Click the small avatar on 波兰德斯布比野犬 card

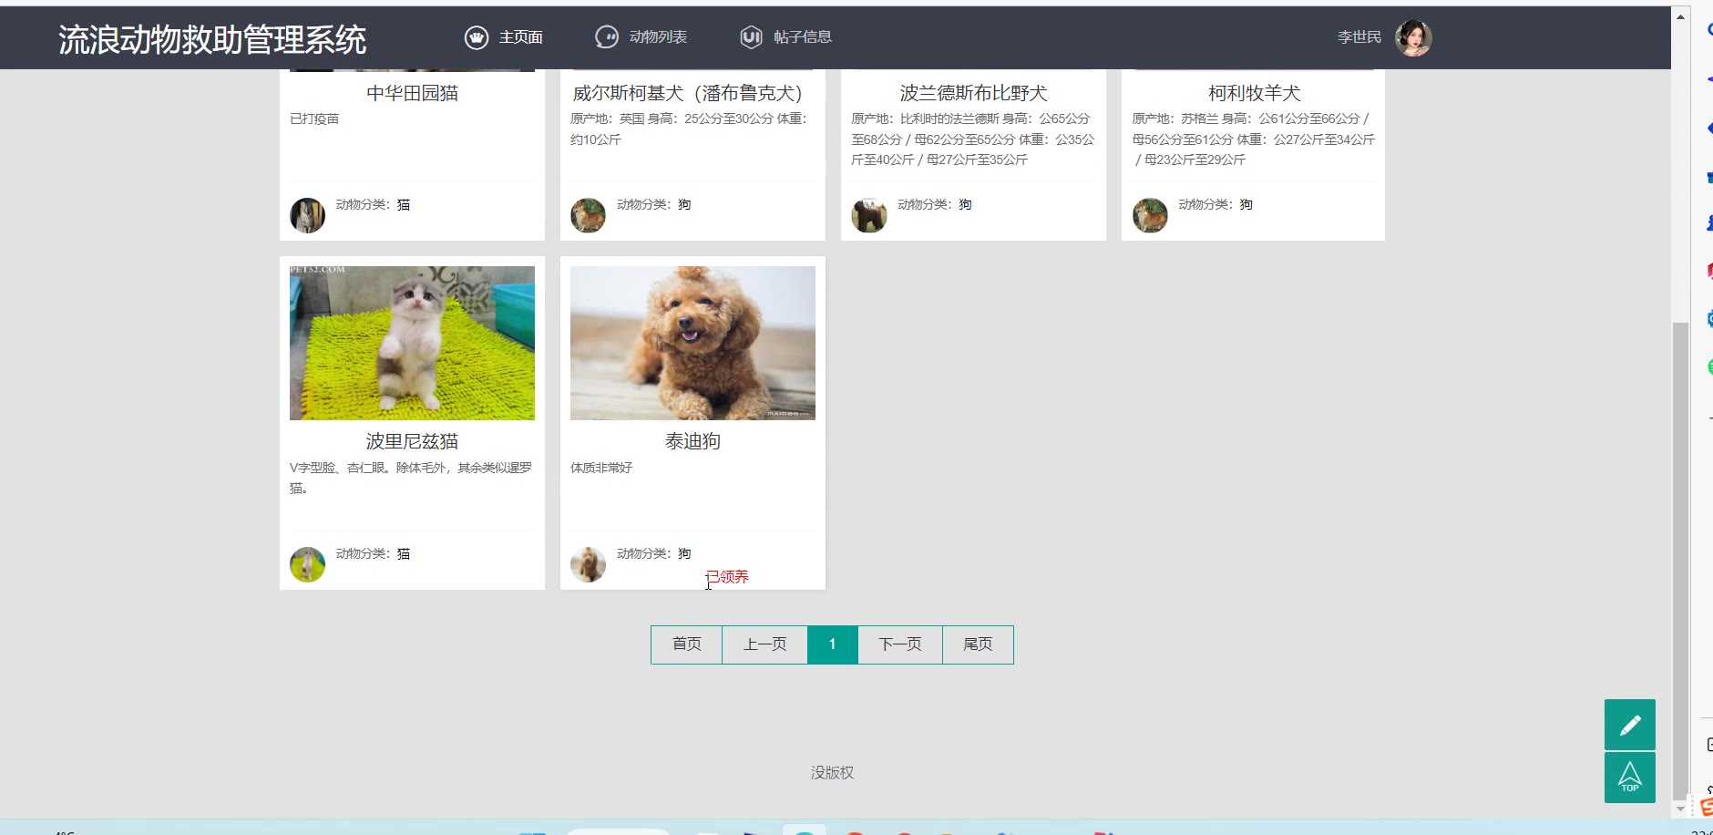point(868,216)
